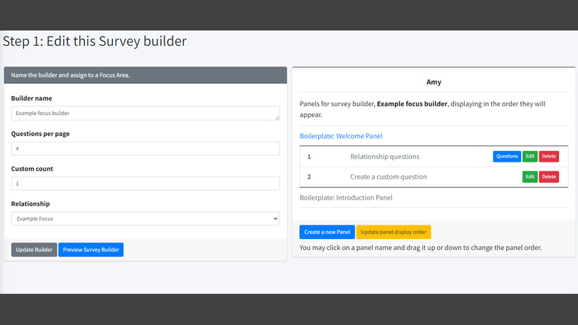Image resolution: width=578 pixels, height=325 pixels.
Task: Click the Builder name label
Action: (x=31, y=98)
